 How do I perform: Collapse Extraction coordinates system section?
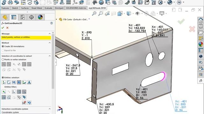coord(50,109)
